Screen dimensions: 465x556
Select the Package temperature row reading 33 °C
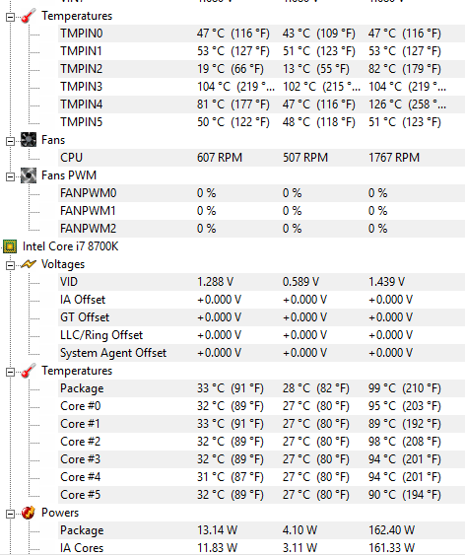tap(262, 388)
